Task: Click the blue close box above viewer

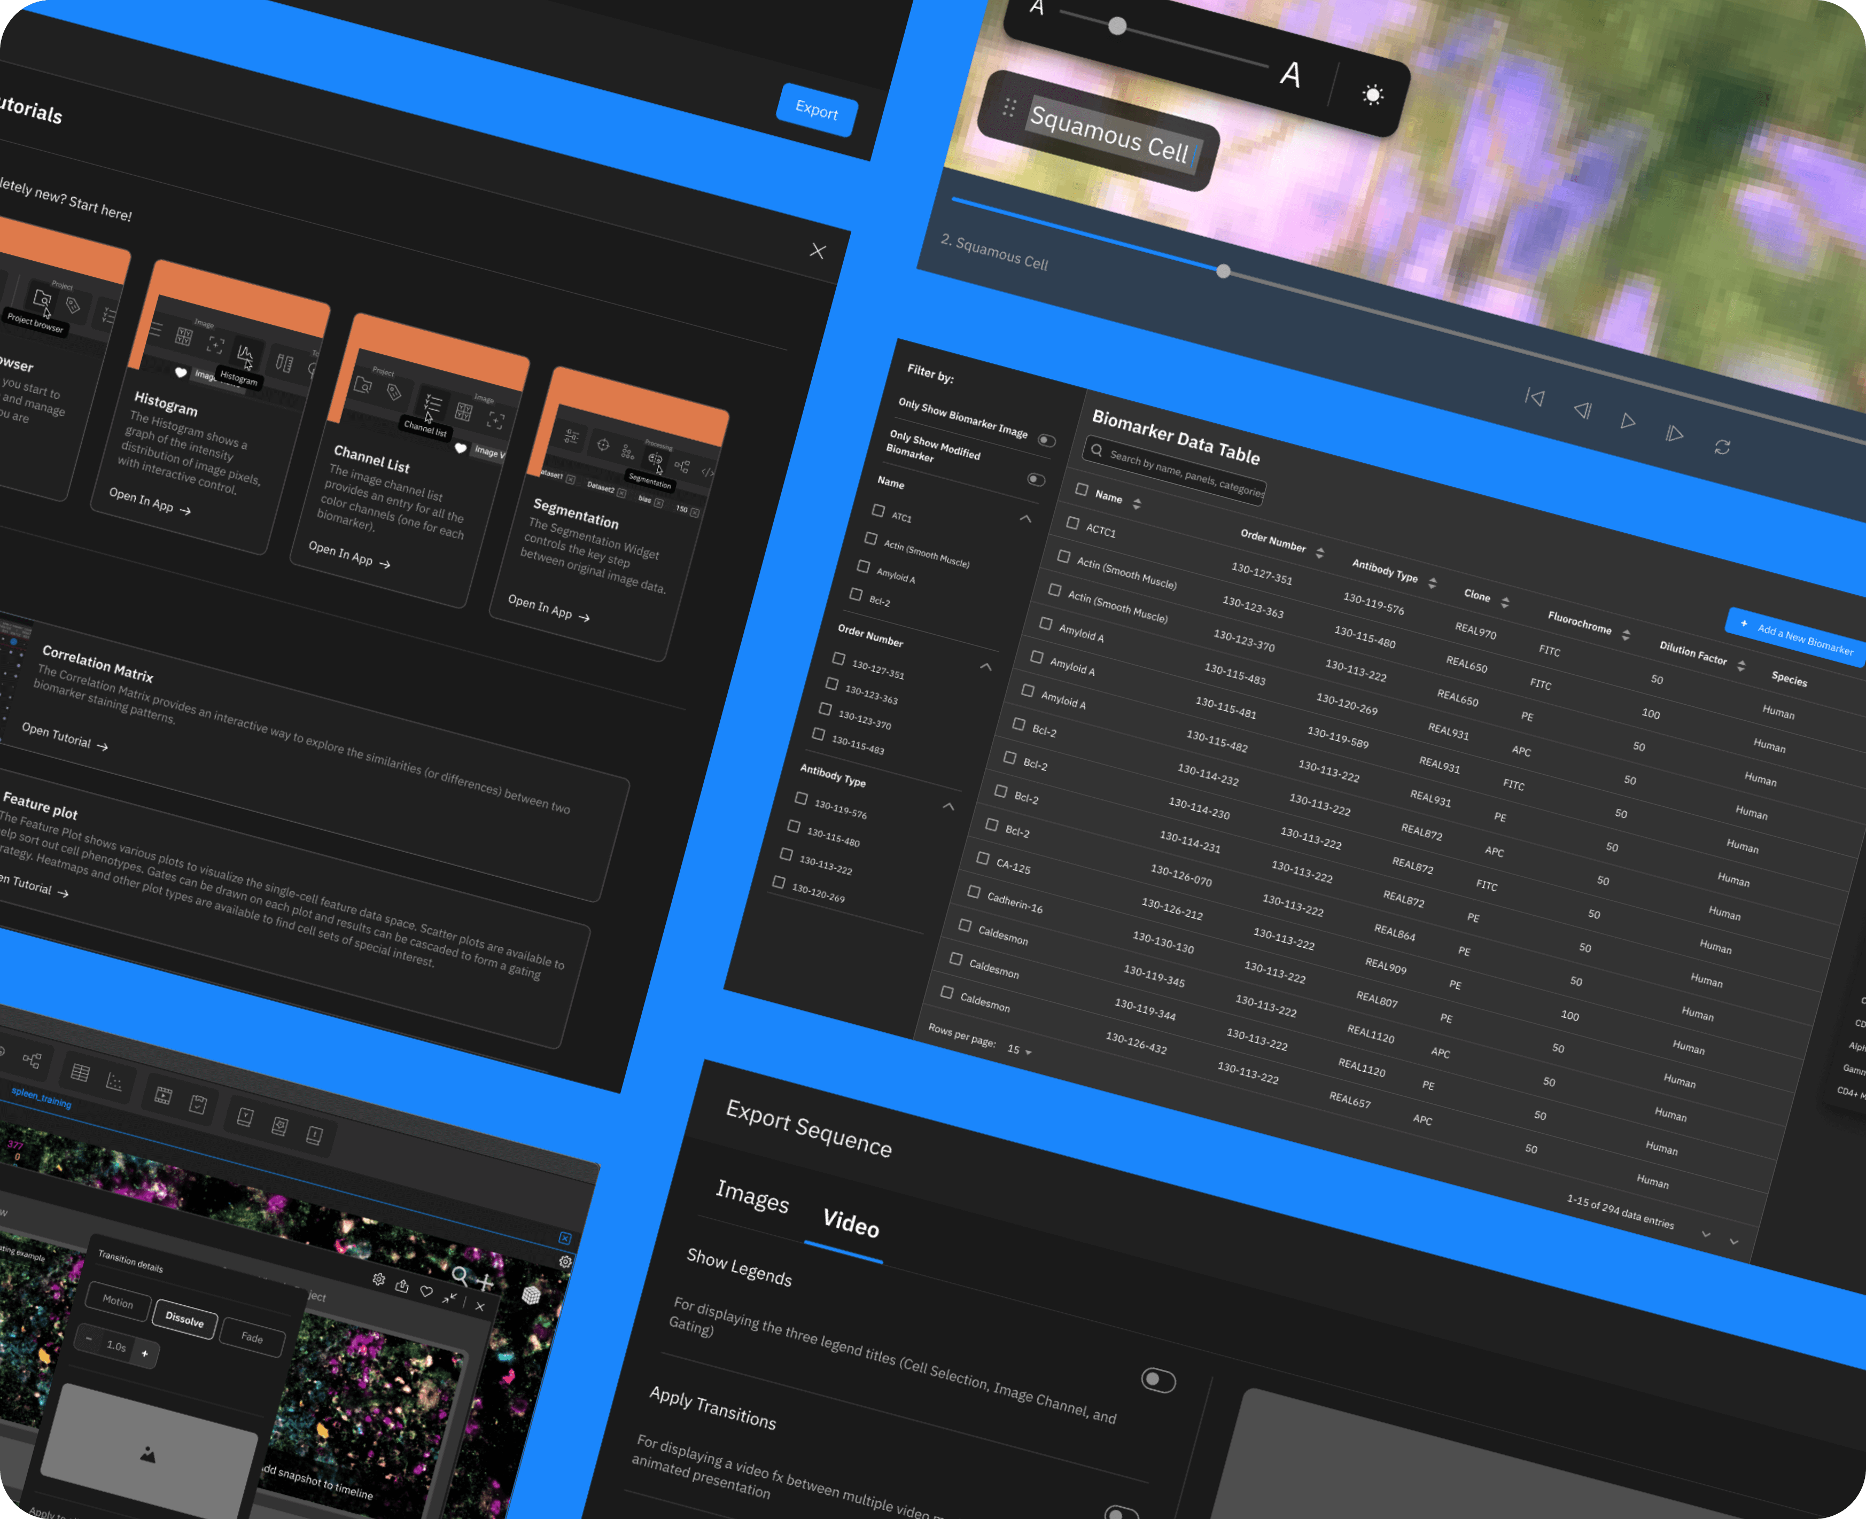Action: [x=564, y=1238]
